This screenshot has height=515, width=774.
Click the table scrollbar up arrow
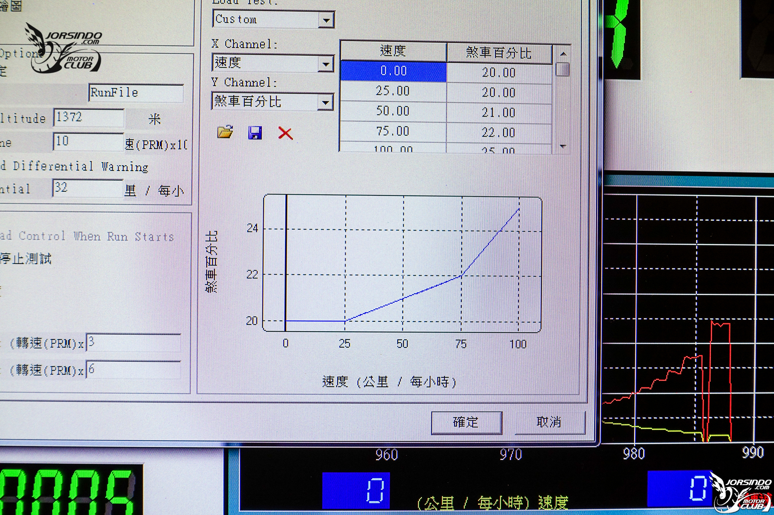point(563,54)
